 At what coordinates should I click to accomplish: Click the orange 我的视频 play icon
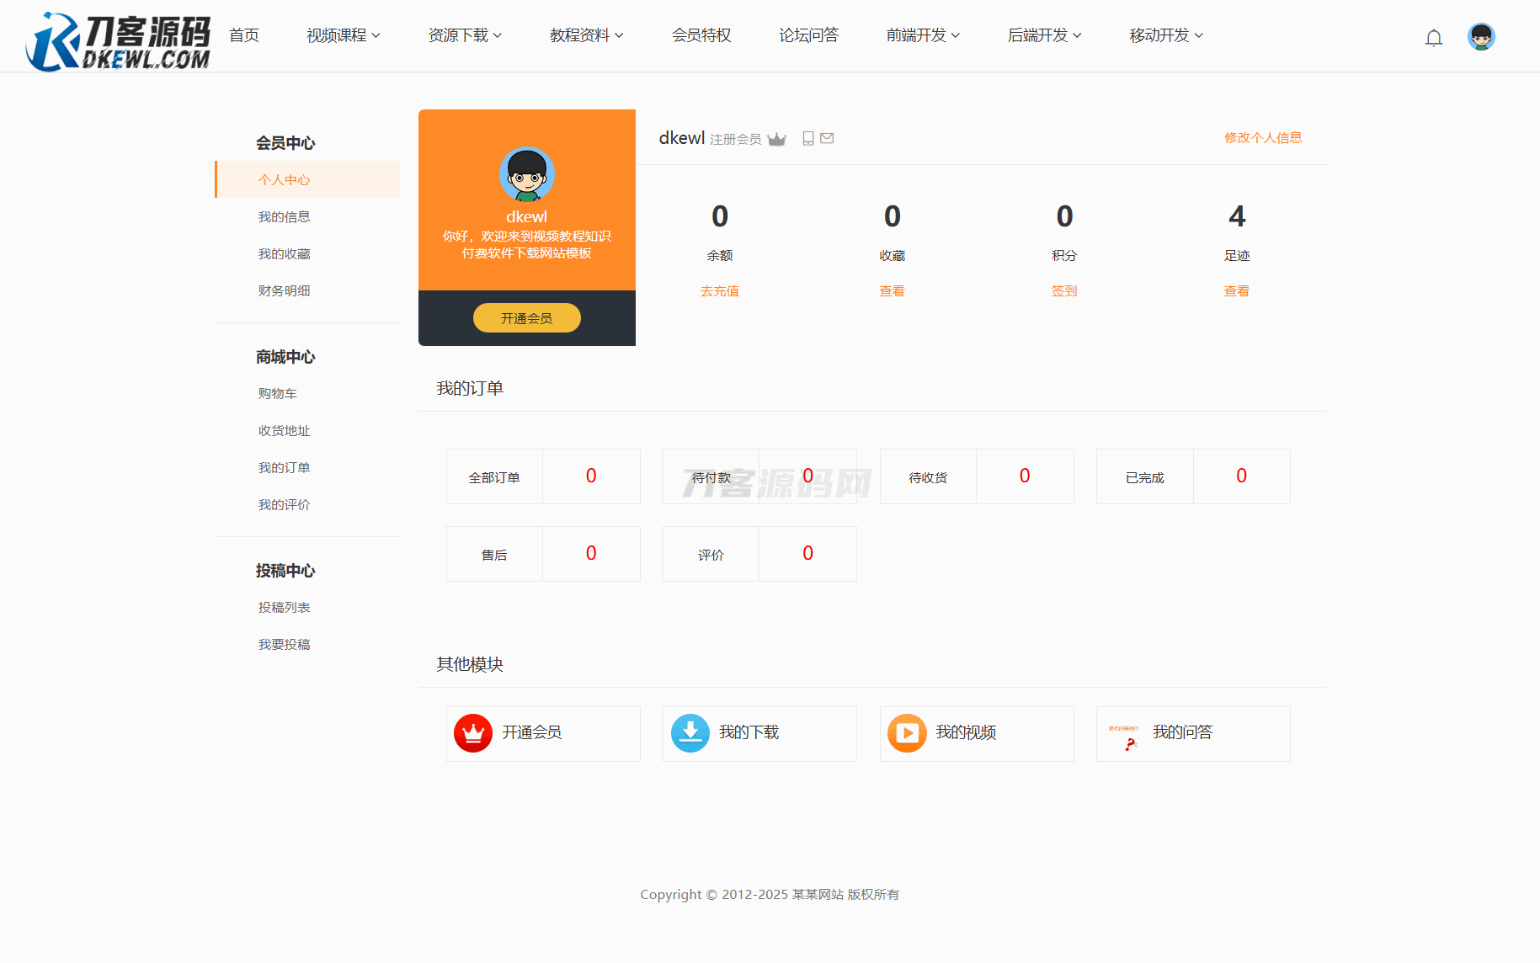(x=906, y=733)
